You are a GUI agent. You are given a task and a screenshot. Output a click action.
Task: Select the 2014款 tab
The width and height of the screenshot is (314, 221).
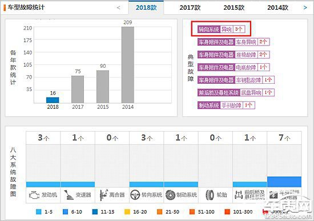pyautogui.click(x=277, y=7)
